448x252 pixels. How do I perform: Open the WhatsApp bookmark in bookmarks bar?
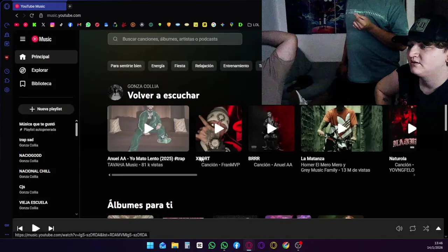click(88, 25)
